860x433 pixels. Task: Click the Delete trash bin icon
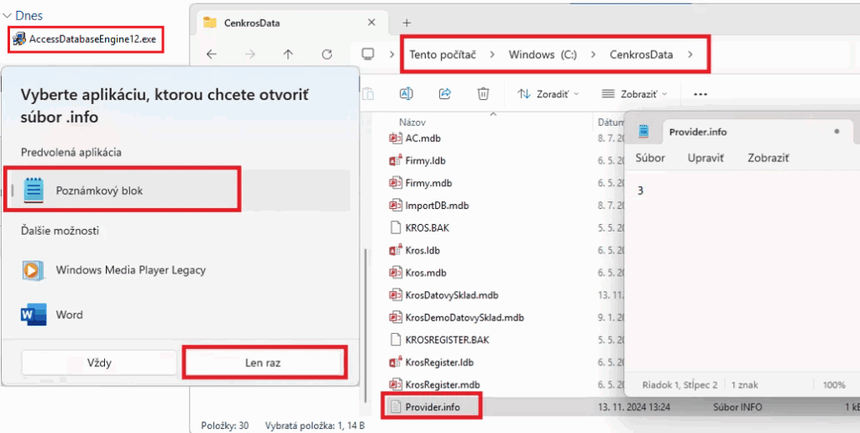[x=483, y=93]
